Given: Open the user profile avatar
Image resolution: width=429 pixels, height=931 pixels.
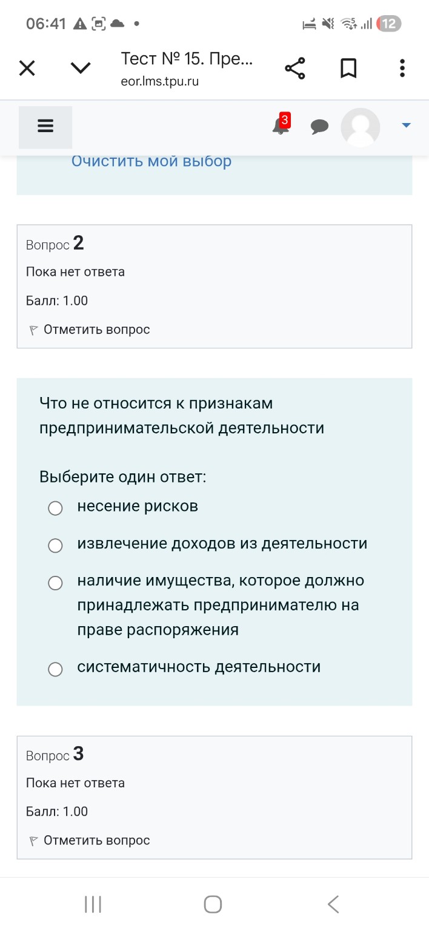Looking at the screenshot, I should point(360,127).
